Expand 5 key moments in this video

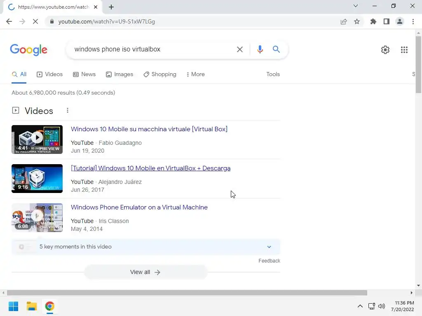click(146, 247)
